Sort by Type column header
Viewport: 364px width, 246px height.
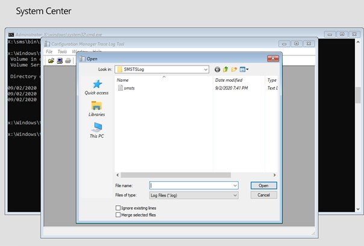272,80
